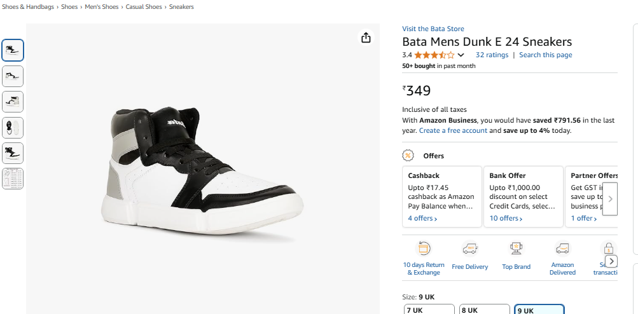The width and height of the screenshot is (638, 314).
Task: Click the Free Delivery truck icon
Action: 469,248
